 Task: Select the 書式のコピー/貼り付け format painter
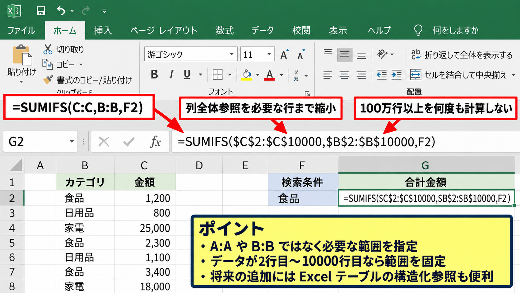(x=87, y=80)
